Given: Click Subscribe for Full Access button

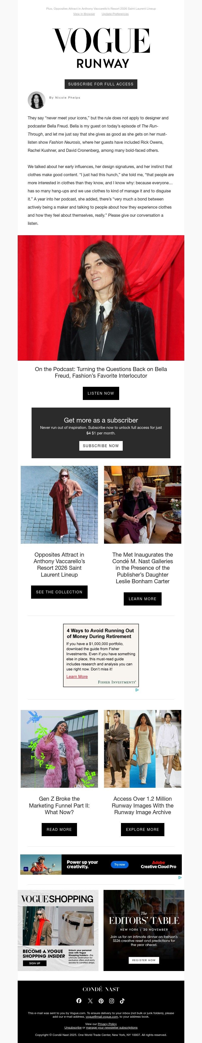Looking at the screenshot, I should point(101,84).
